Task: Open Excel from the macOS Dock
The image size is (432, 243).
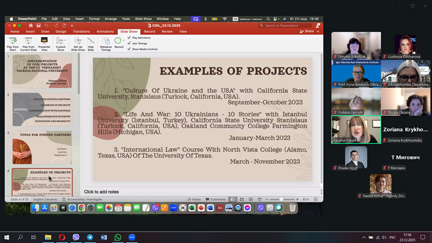Action: click(192, 208)
